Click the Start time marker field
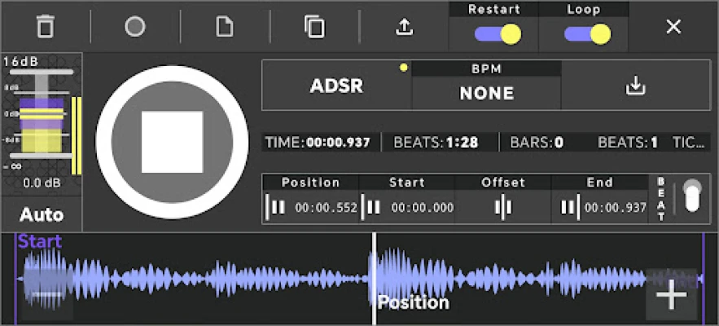Viewport: 719px width, 326px height. [408, 207]
